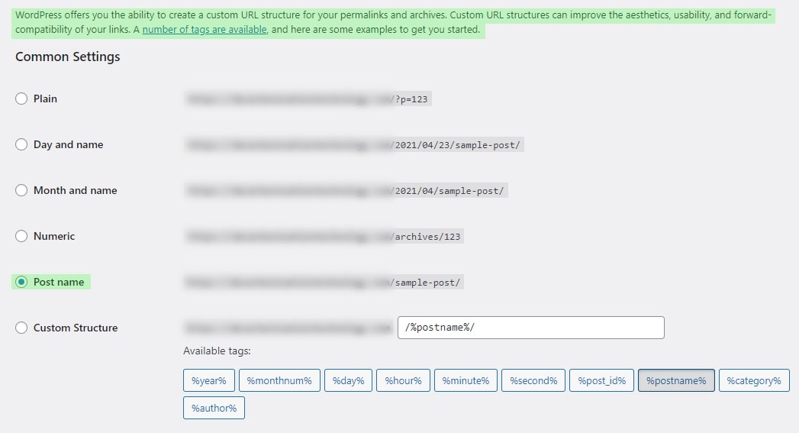Click the /sample-post/ example URL for Post name
799x433 pixels.
427,283
